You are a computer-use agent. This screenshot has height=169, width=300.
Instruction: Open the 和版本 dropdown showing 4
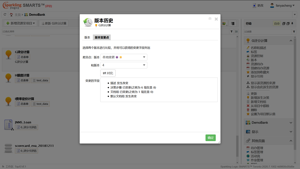coord(123,65)
